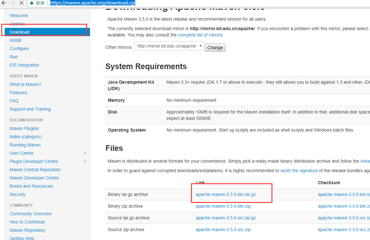Click the Memory row label
Image resolution: width=370 pixels, height=240 pixels.
[116, 100]
